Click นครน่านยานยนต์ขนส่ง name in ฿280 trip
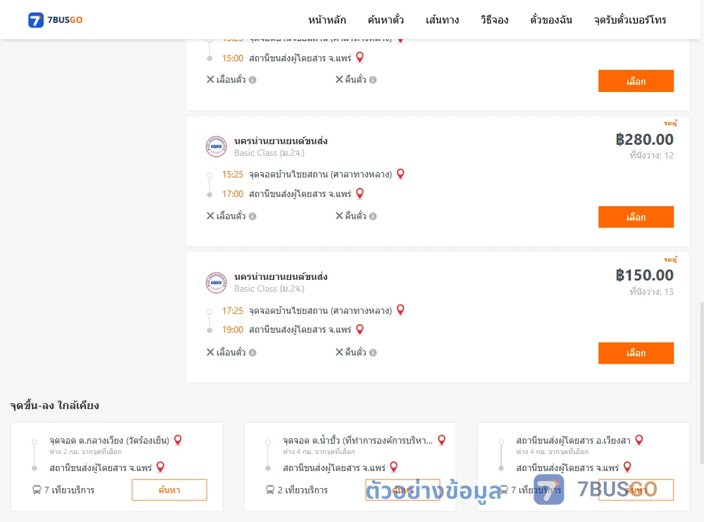Screen dimensions: 704x522 281,141
